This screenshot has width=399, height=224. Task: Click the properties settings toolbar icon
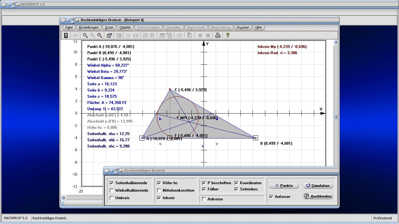109,35
